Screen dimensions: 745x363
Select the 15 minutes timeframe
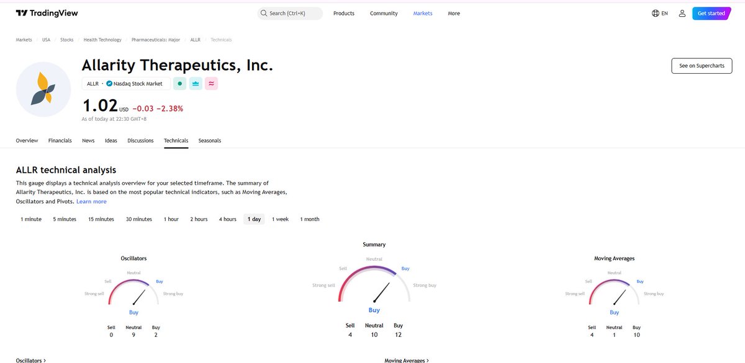pos(101,219)
